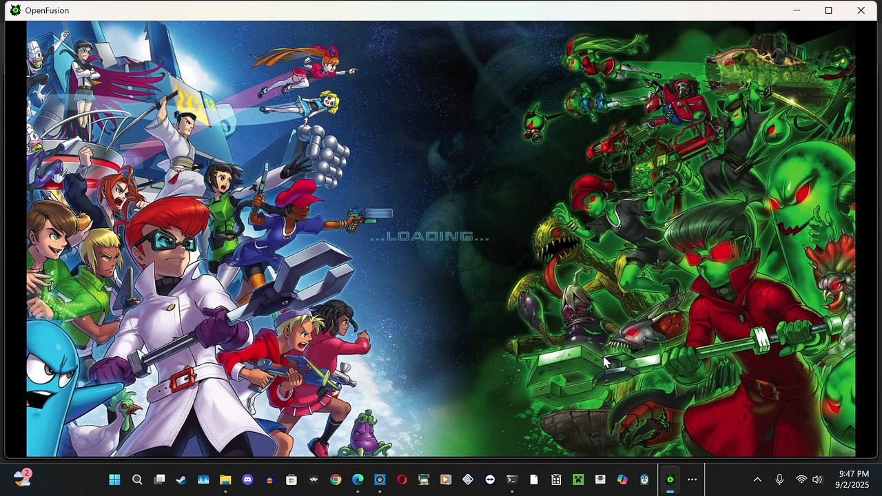Screen dimensions: 882x496
Task: Launch Steam from the taskbar
Action: [181, 479]
